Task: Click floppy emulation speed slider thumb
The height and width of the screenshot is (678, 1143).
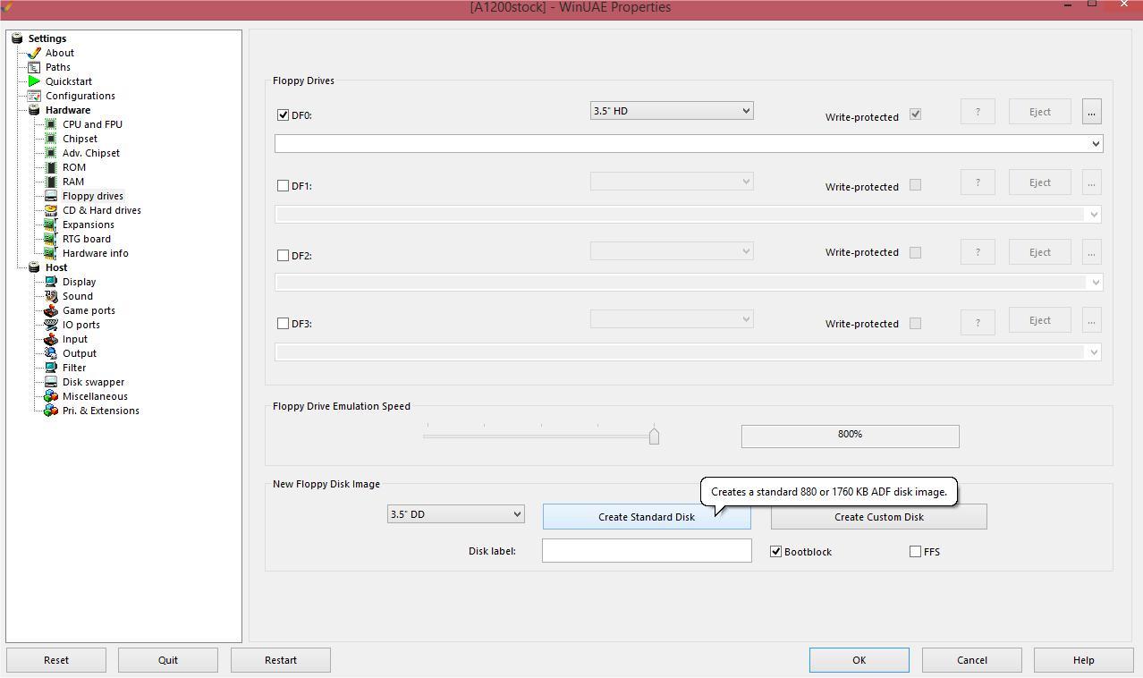Action: (654, 436)
